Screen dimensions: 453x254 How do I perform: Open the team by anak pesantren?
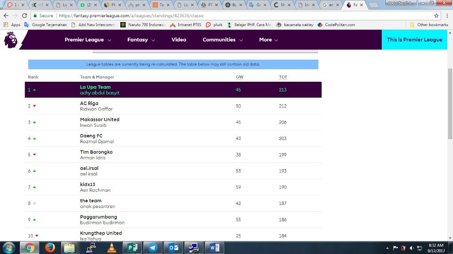[x=173, y=204]
